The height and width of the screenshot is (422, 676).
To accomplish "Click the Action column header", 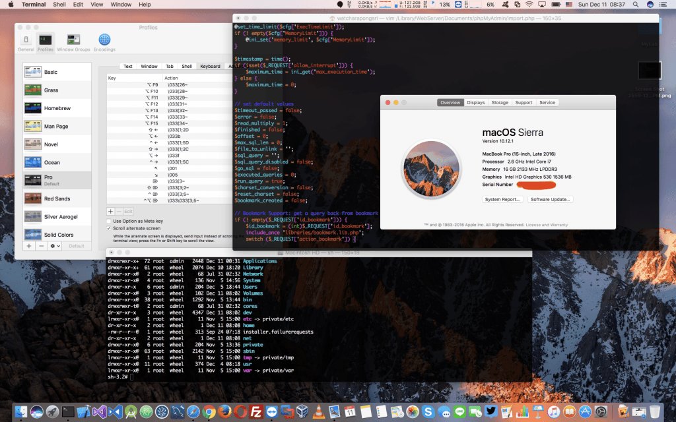I will pyautogui.click(x=197, y=78).
